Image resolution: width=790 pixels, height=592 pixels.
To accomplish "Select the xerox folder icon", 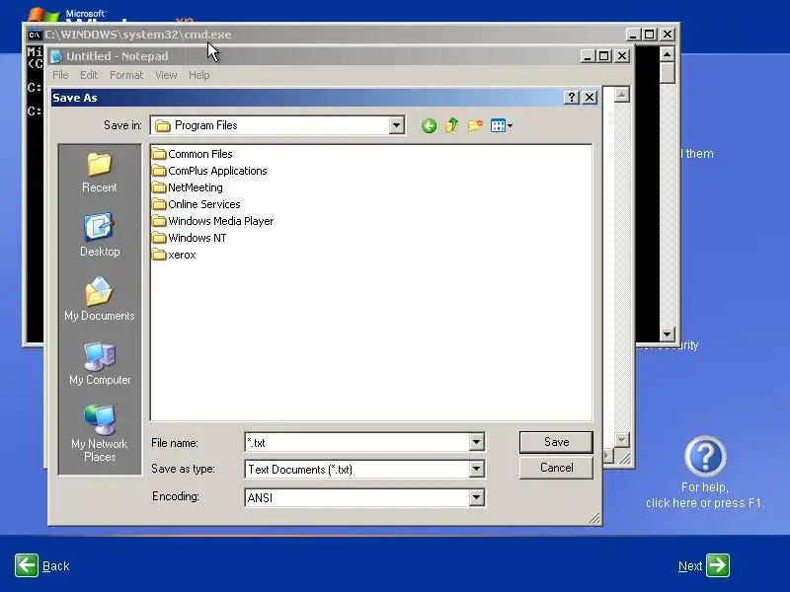I will point(159,255).
